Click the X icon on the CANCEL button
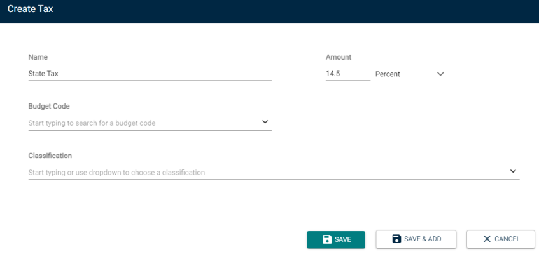 (x=487, y=239)
